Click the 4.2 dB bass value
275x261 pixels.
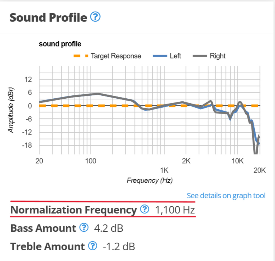click(x=109, y=228)
